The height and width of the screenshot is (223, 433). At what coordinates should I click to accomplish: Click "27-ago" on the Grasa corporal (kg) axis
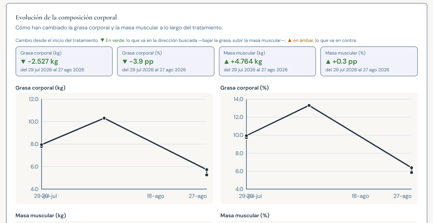pyautogui.click(x=198, y=196)
